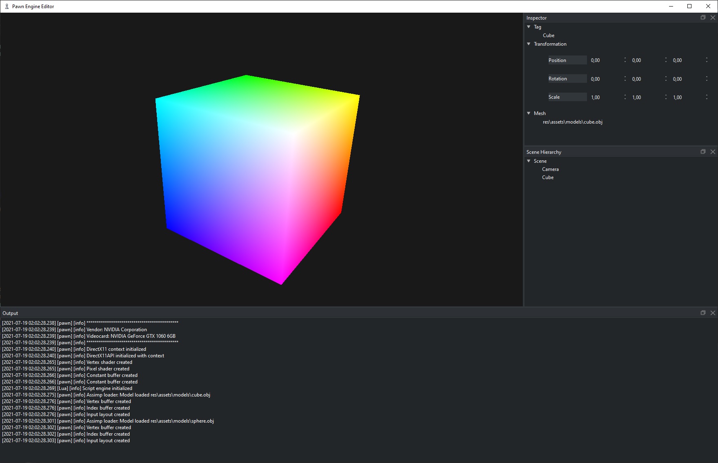Float the Scene Hierarchy panel
This screenshot has height=463, width=718.
coord(703,152)
